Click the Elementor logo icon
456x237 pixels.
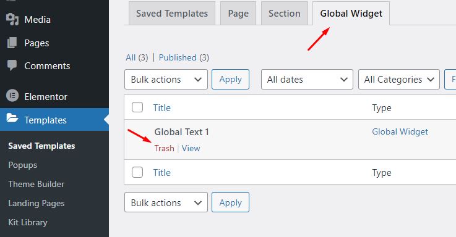pyautogui.click(x=12, y=96)
